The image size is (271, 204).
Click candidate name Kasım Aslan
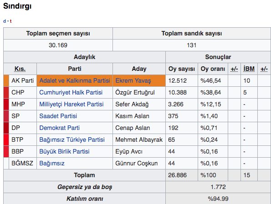tap(132, 116)
